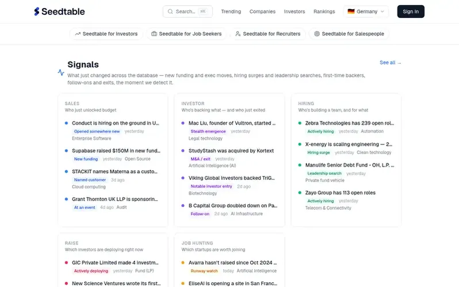Open Mac Liu founder of Vultron signal
Image resolution: width=459 pixels, height=287 pixels.
click(x=232, y=123)
